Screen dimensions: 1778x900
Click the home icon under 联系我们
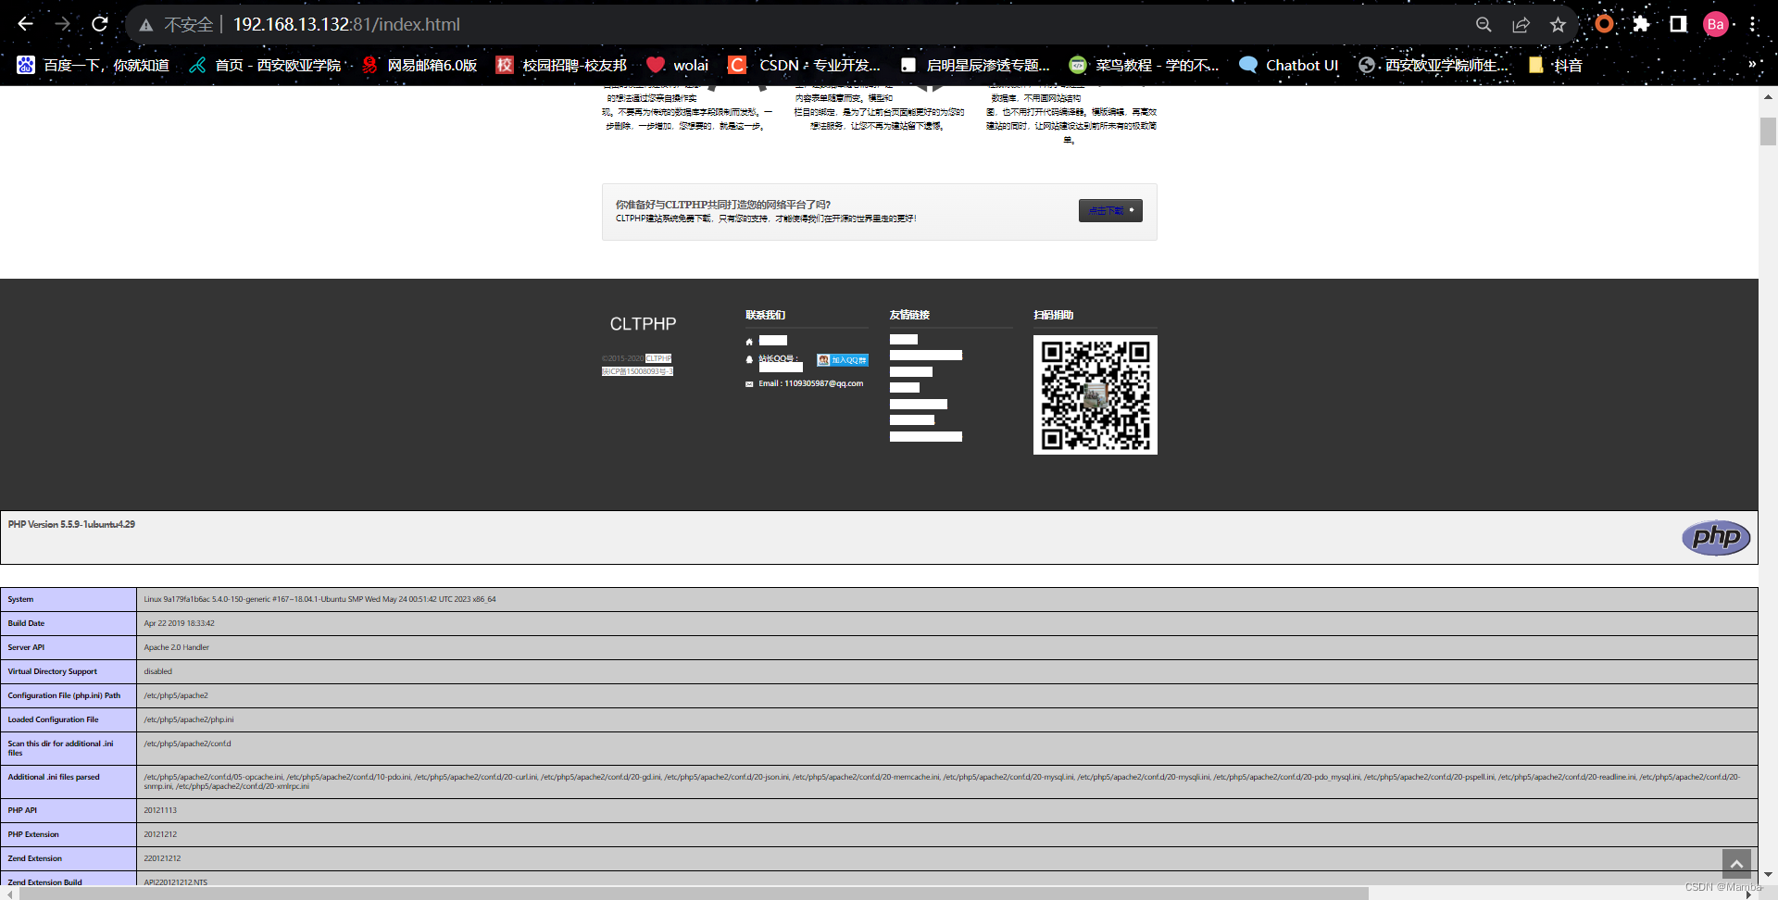click(x=749, y=342)
